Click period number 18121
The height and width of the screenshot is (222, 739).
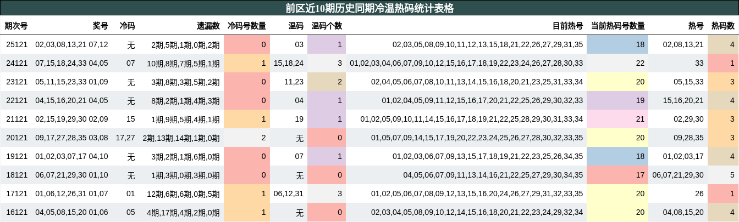pyautogui.click(x=17, y=175)
